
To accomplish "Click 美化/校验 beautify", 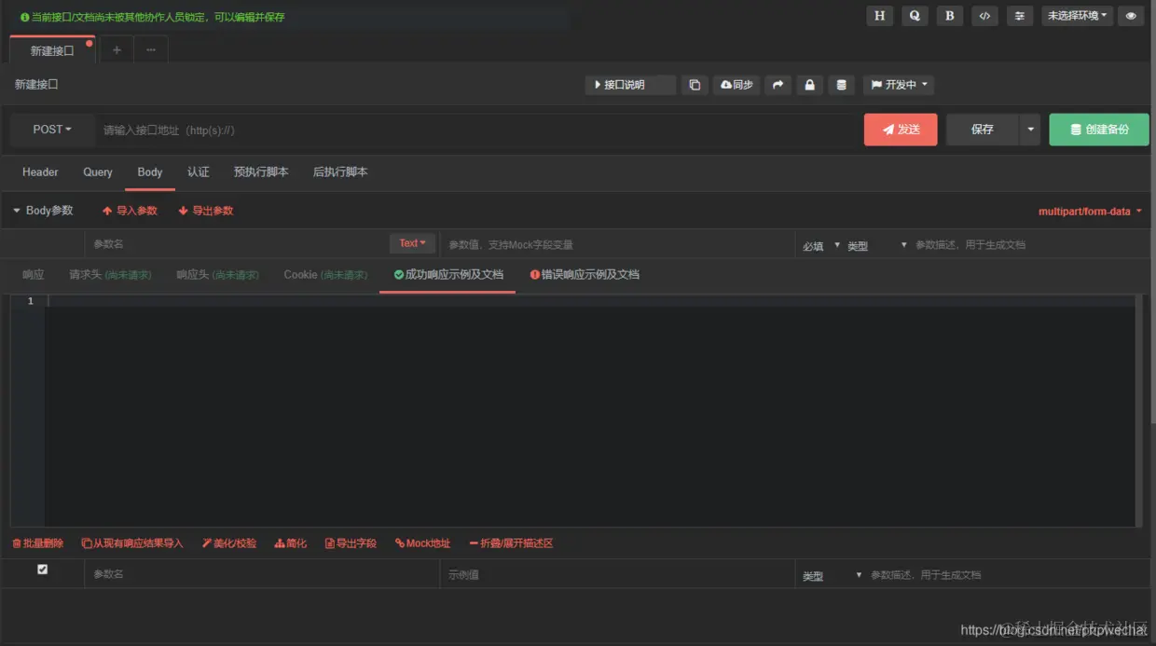I will pyautogui.click(x=229, y=543).
